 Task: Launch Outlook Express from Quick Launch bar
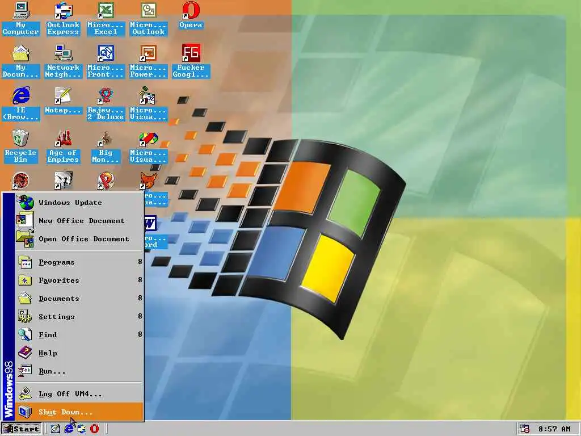[81, 429]
